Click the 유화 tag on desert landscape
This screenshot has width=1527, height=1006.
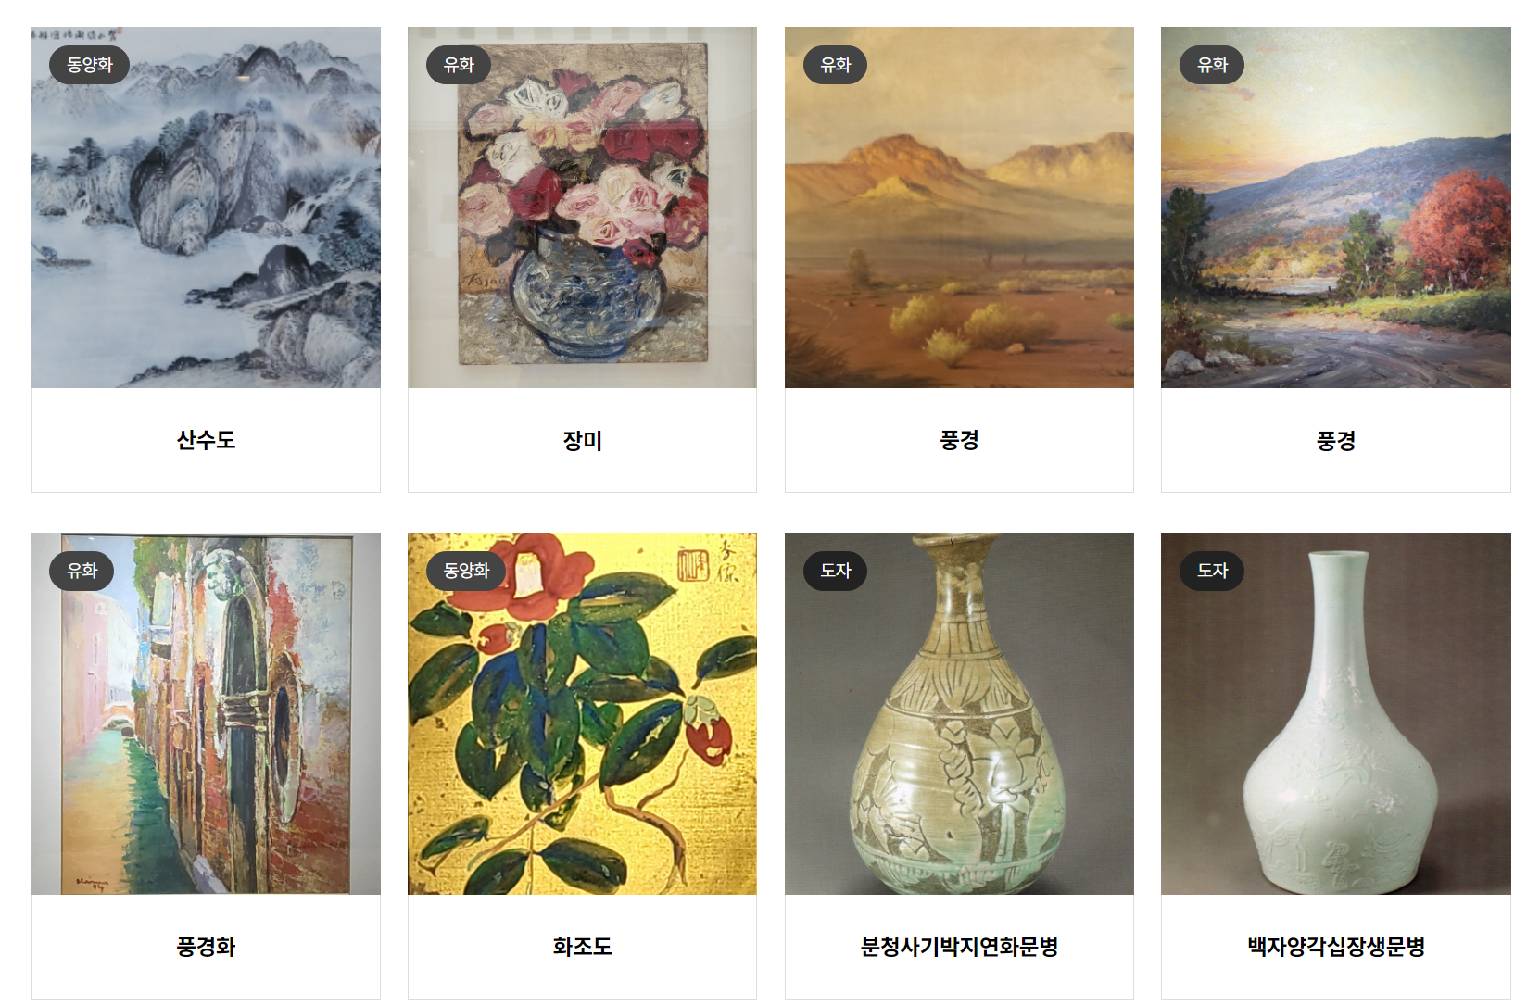[x=835, y=65]
